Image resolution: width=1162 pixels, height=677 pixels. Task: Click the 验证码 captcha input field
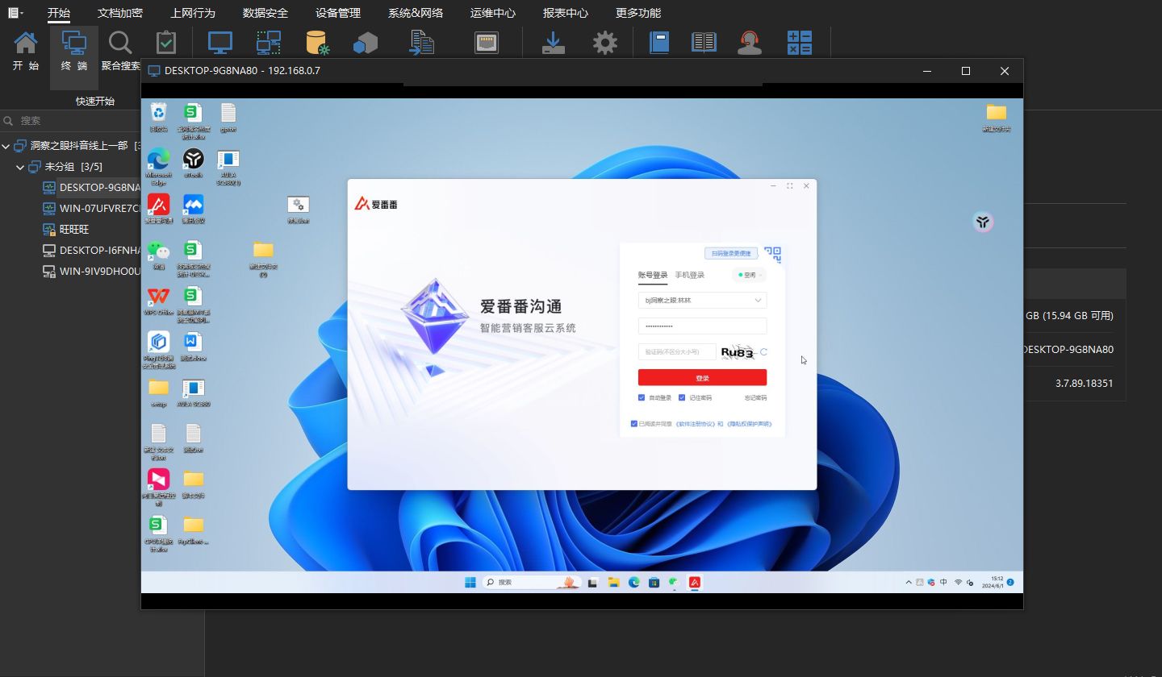pyautogui.click(x=676, y=352)
